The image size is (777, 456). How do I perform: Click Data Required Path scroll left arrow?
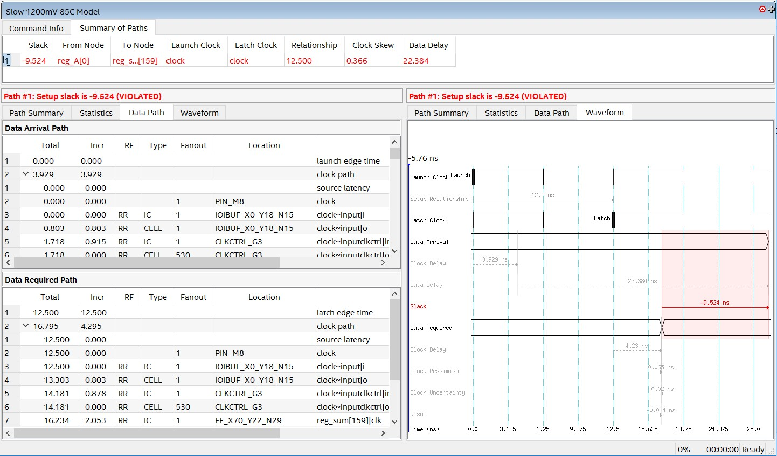8,433
